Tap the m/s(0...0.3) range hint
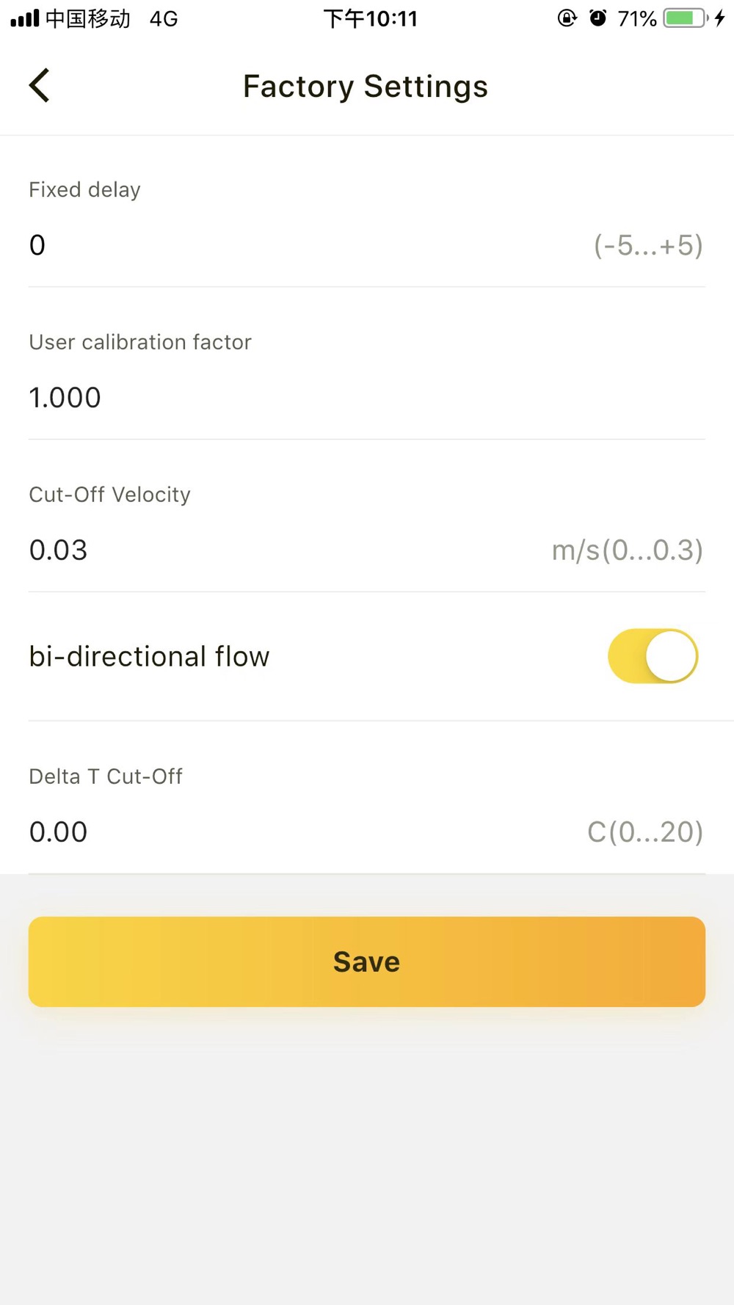This screenshot has width=734, height=1305. coord(628,550)
